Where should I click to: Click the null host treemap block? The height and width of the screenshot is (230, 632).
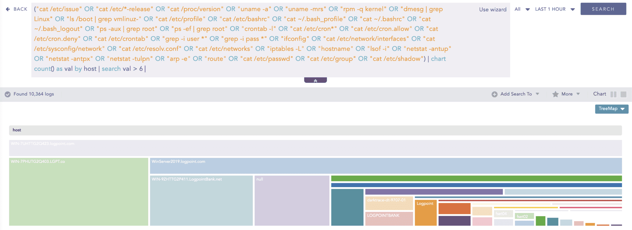point(292,200)
